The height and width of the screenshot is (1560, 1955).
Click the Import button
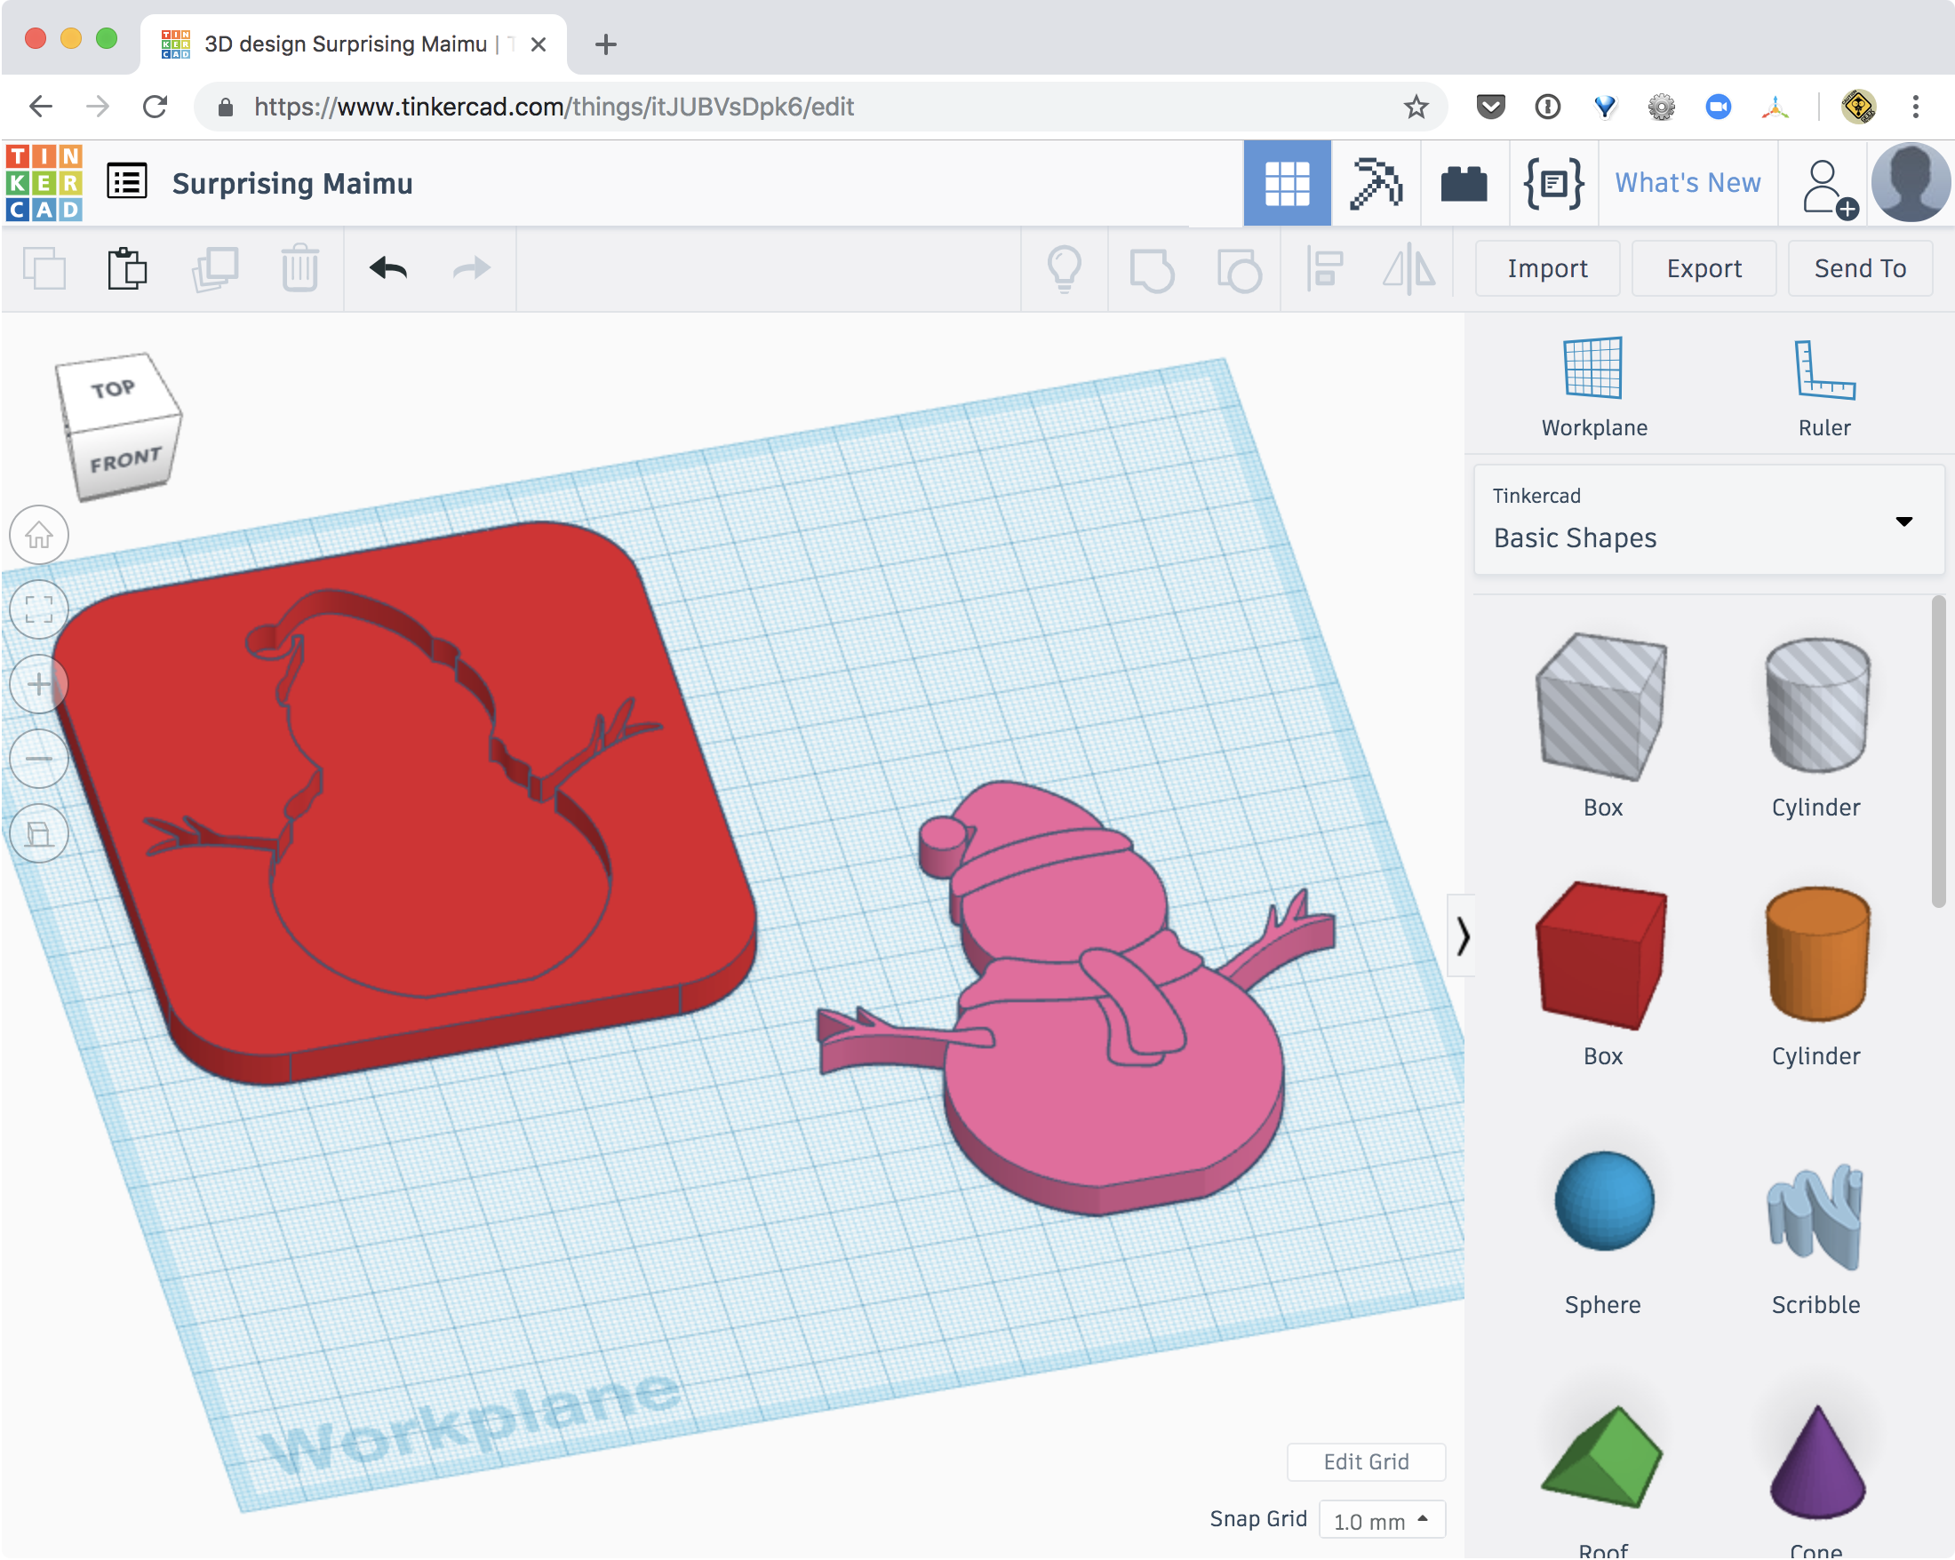coord(1549,267)
